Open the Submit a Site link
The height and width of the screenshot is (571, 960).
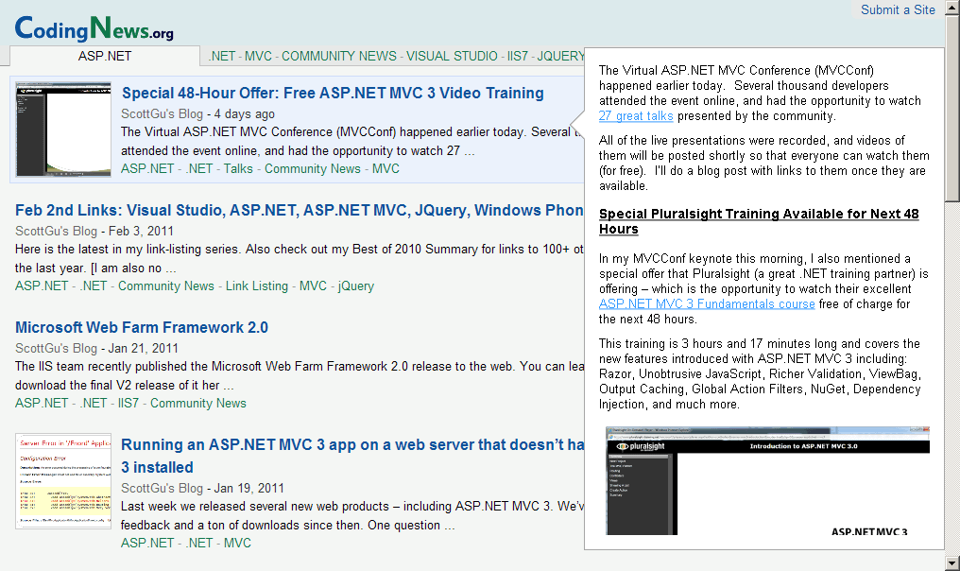898,9
